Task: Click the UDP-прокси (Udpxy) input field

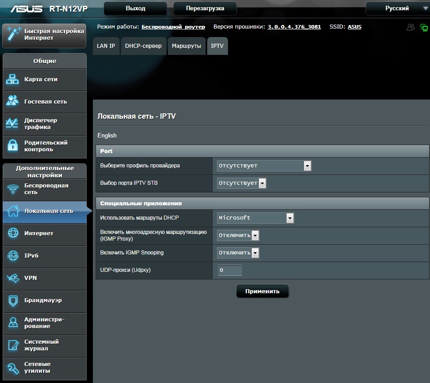Action: point(230,270)
